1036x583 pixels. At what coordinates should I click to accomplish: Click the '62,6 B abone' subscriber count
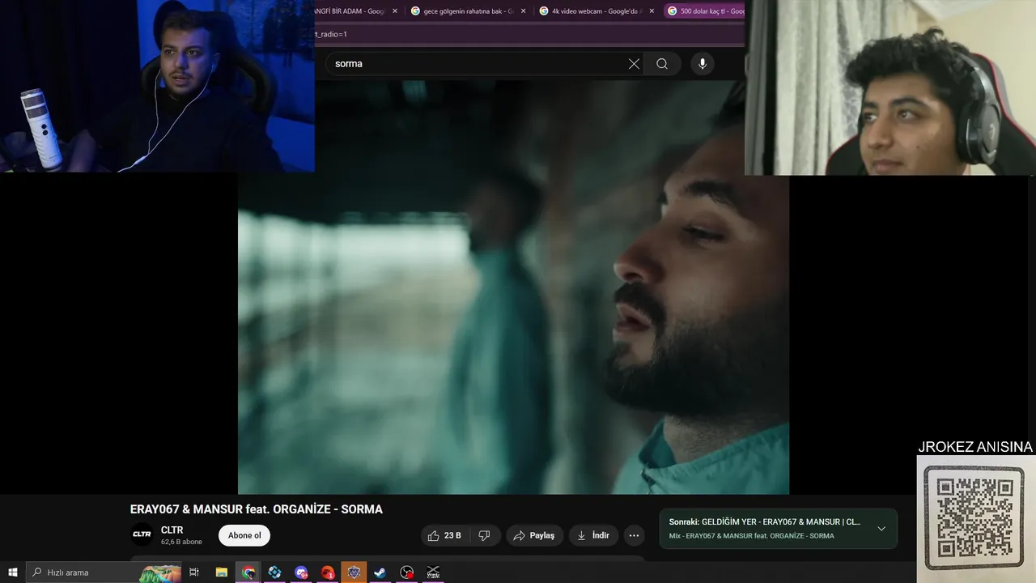coord(181,542)
